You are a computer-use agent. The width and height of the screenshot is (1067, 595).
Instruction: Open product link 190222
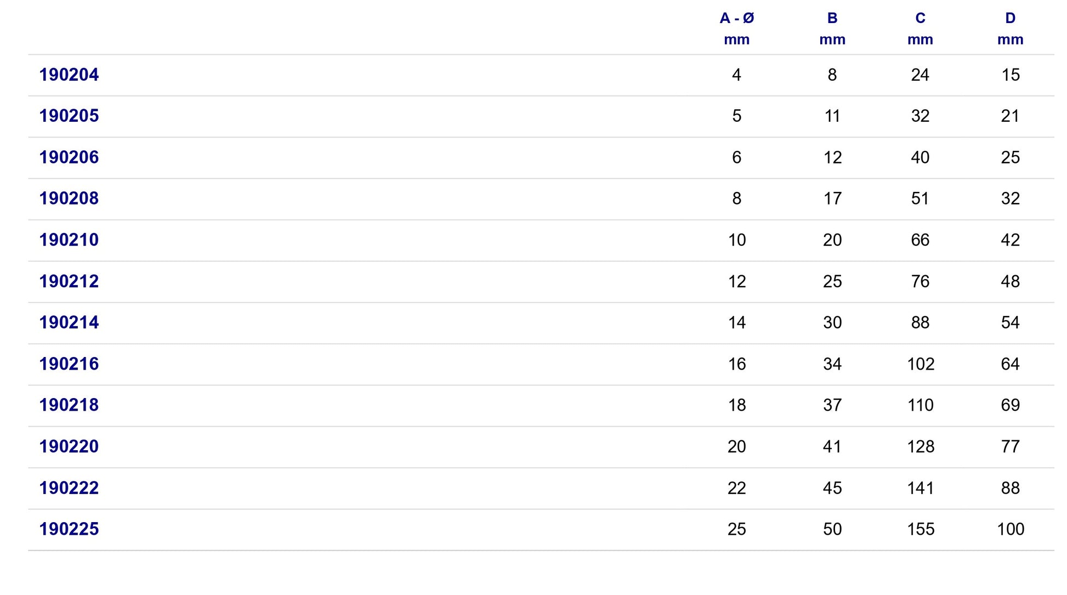pyautogui.click(x=69, y=488)
